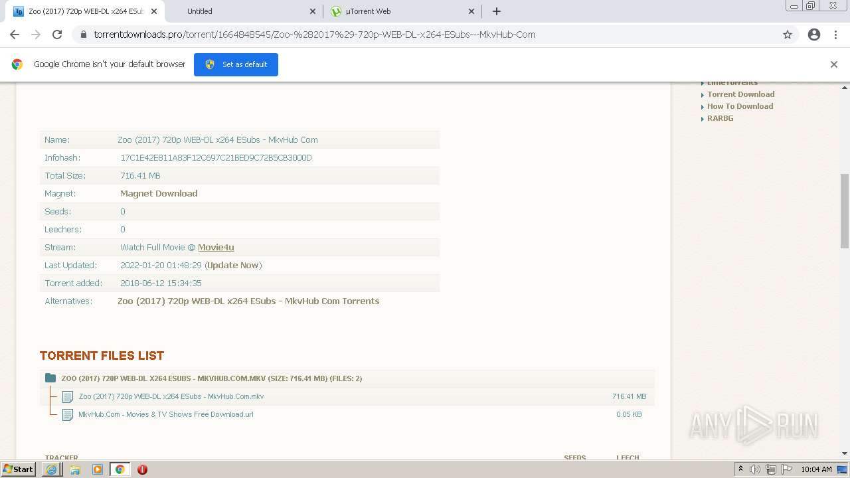Click the Magnet Download link
Viewport: 850px width, 478px height.
[159, 194]
